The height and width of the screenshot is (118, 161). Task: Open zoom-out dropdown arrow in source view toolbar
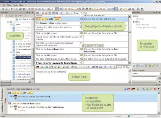click(x=70, y=13)
